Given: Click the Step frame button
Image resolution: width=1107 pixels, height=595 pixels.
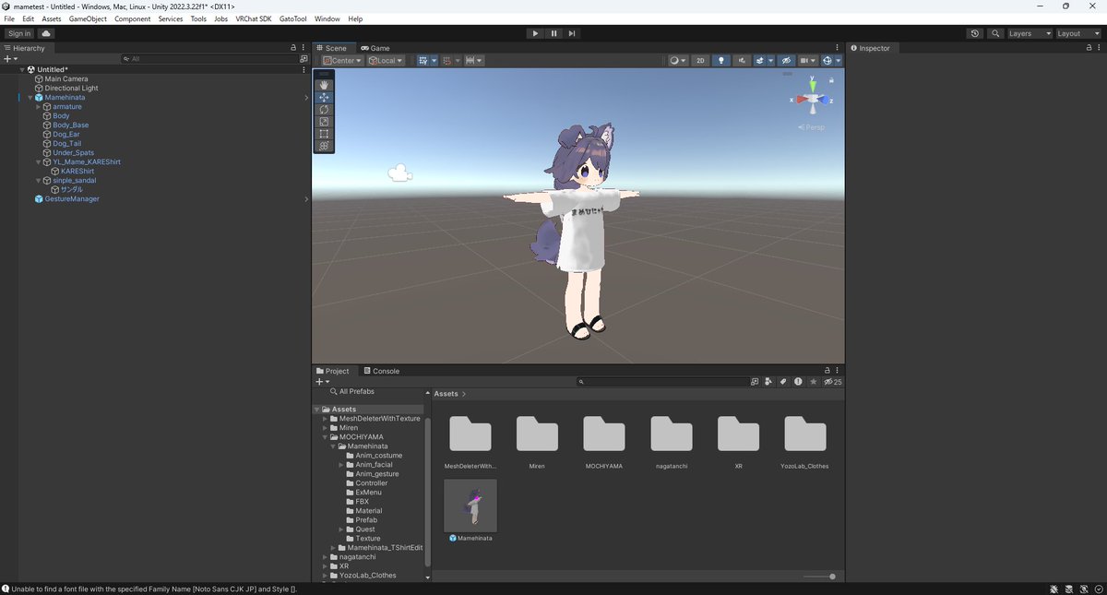Looking at the screenshot, I should point(572,33).
